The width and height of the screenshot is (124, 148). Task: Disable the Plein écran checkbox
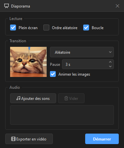click(x=13, y=28)
